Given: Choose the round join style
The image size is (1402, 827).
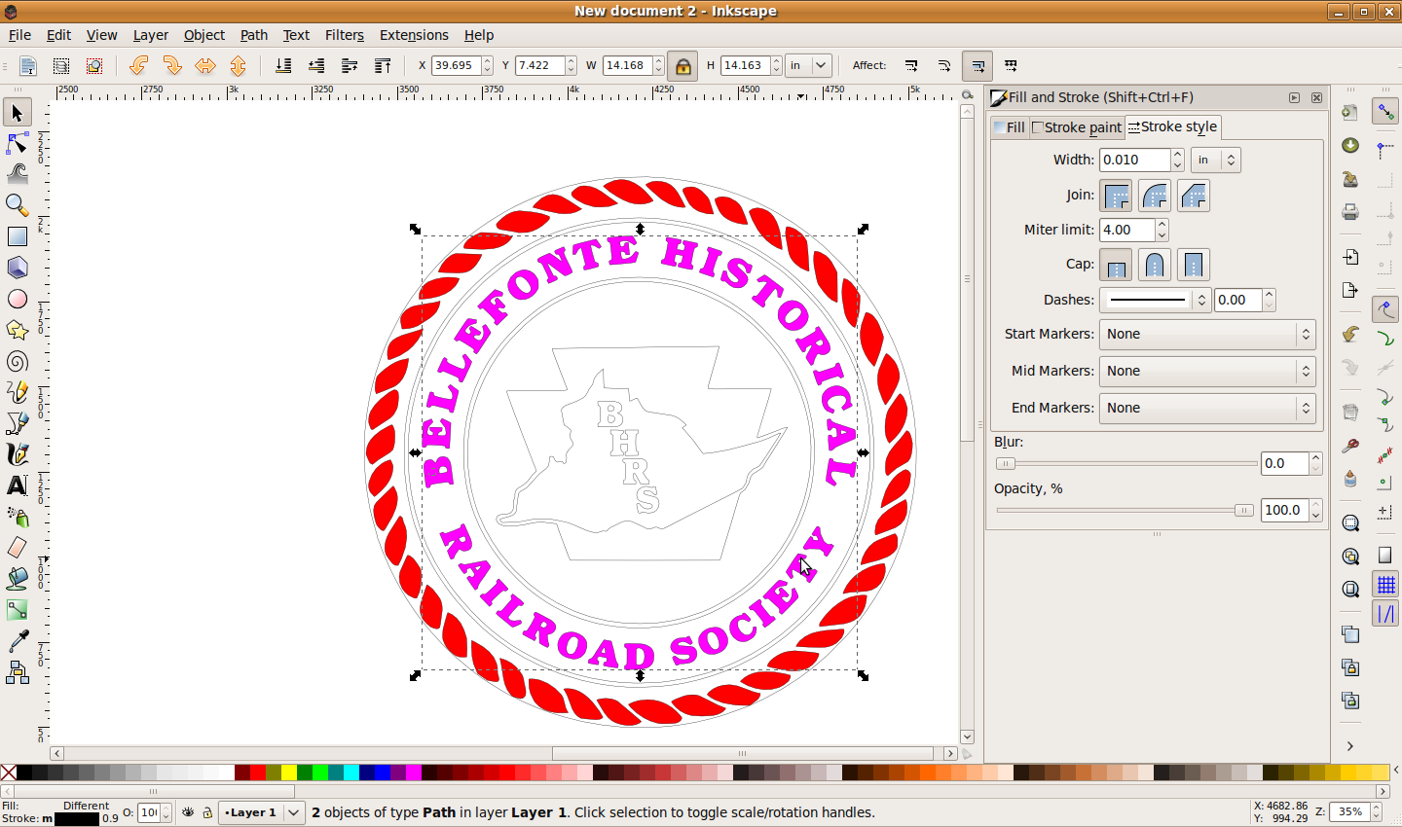Looking at the screenshot, I should pos(1155,197).
